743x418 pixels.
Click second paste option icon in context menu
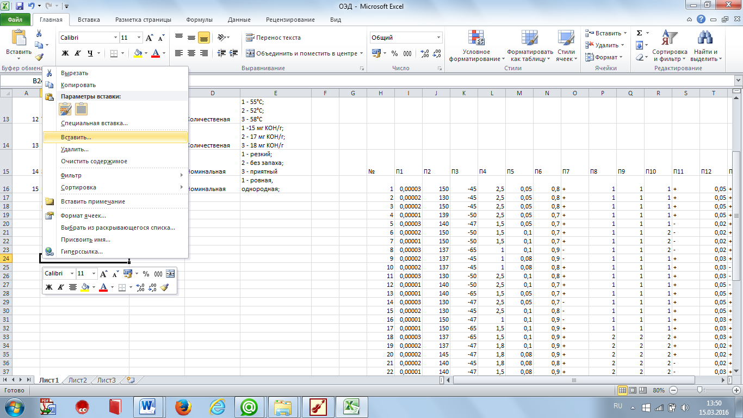pyautogui.click(x=82, y=109)
